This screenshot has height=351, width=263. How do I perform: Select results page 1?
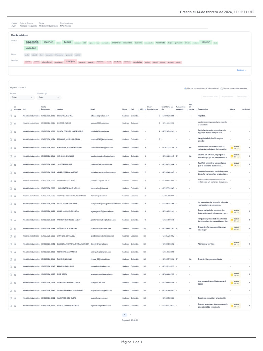pyautogui.click(x=125, y=315)
